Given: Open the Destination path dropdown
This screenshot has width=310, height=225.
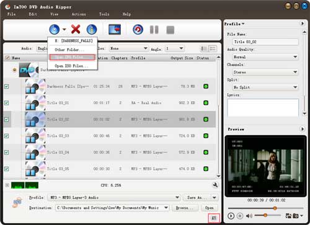Looking at the screenshot, I should (112, 208).
